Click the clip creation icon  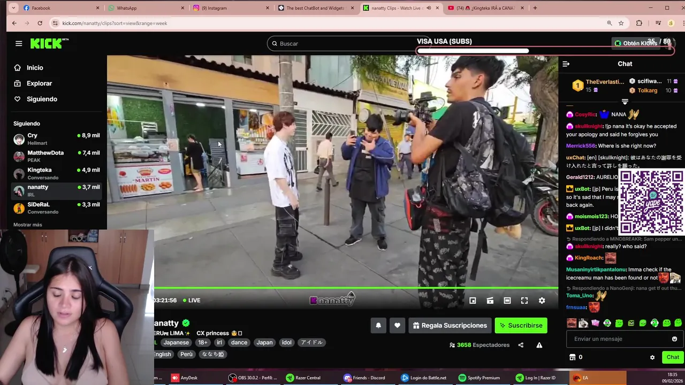coord(490,301)
